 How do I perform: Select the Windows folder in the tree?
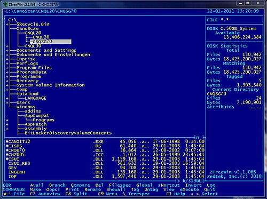pyautogui.click(x=26, y=107)
